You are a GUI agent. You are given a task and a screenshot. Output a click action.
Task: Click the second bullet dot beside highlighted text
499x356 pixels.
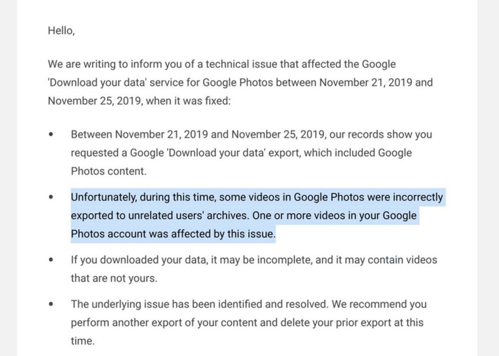pyautogui.click(x=51, y=197)
